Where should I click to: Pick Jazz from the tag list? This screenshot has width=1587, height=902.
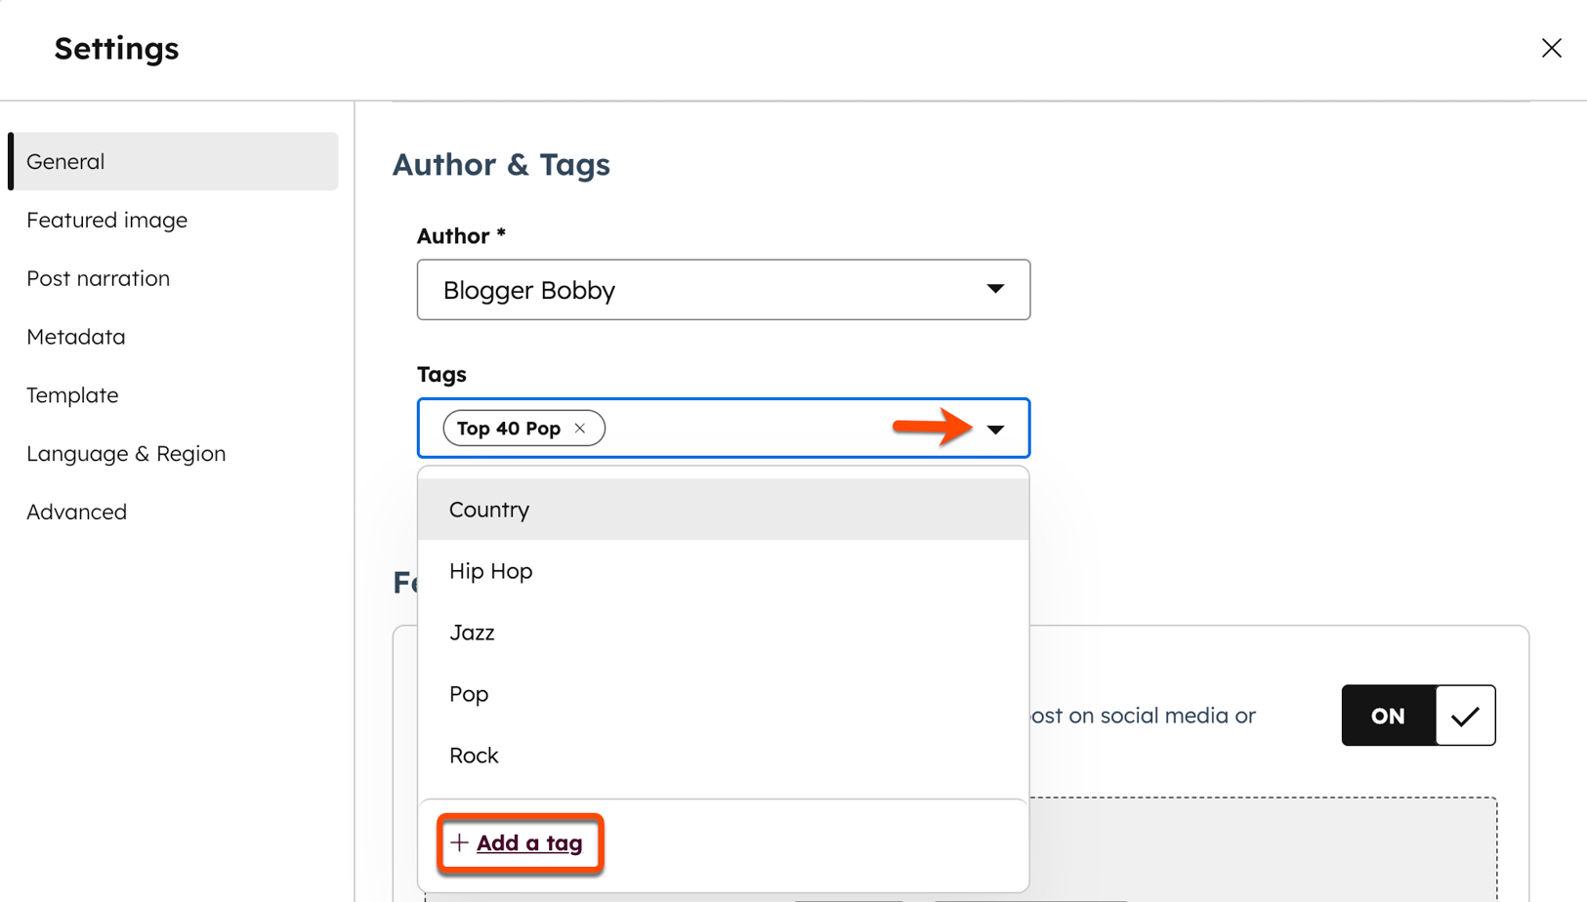pos(473,633)
